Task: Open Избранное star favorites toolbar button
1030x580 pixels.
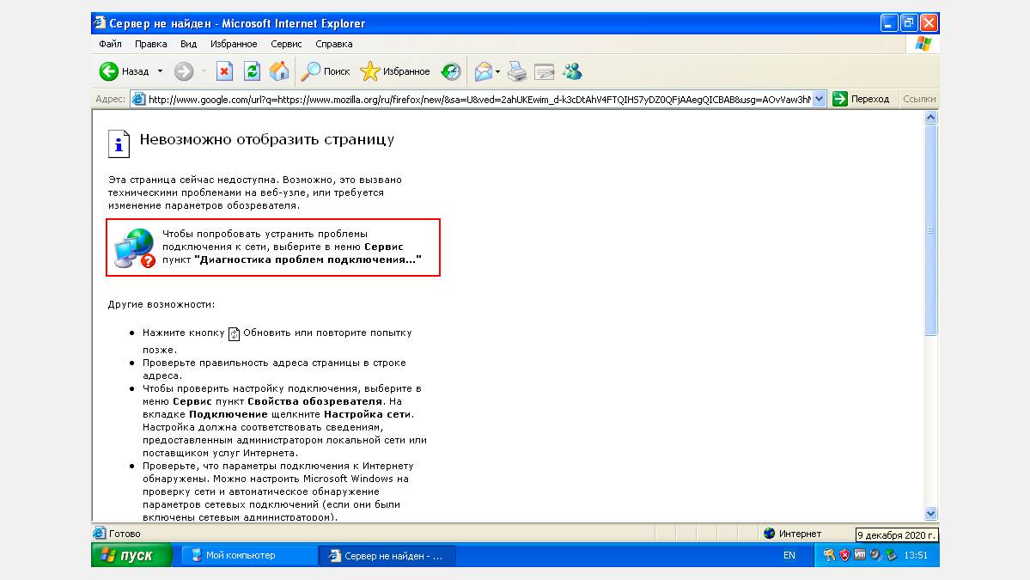Action: [x=395, y=71]
